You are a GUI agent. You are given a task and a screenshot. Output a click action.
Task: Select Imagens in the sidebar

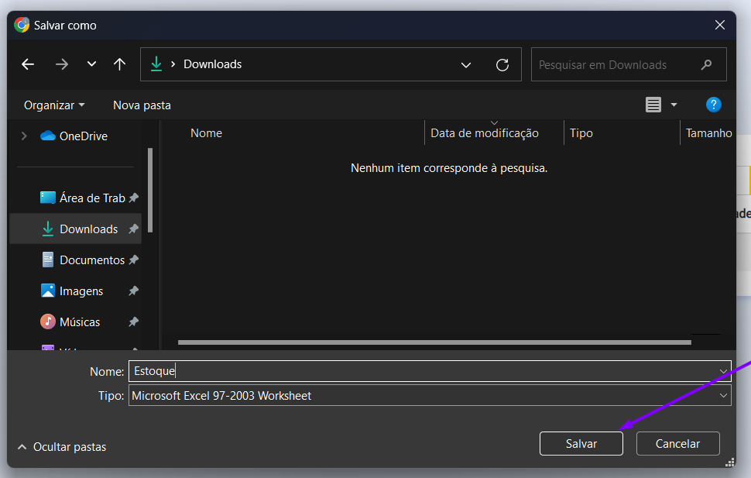point(81,291)
